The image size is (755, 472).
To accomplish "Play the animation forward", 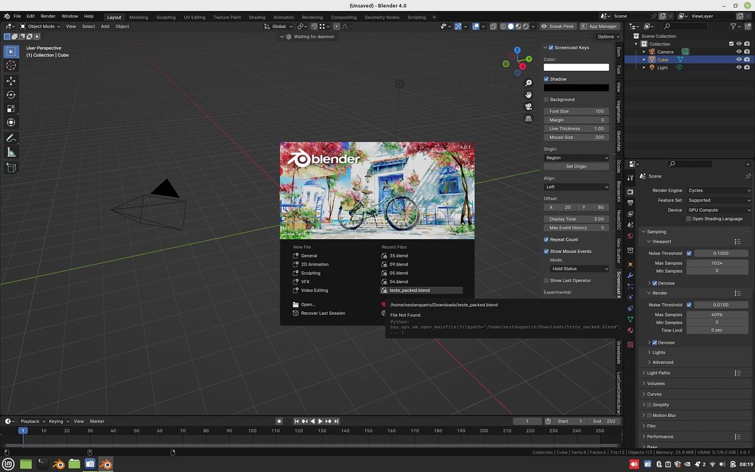I will [x=320, y=421].
